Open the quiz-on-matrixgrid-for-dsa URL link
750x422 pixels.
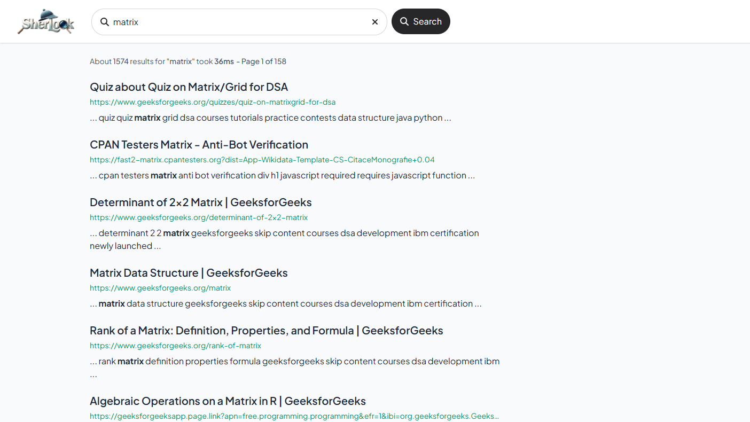(x=212, y=102)
